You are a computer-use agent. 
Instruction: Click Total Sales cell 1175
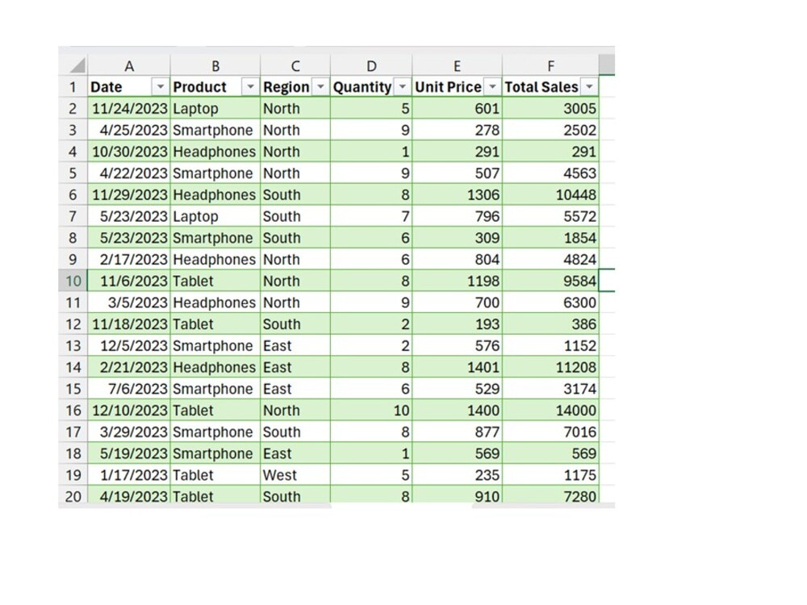pyautogui.click(x=550, y=475)
